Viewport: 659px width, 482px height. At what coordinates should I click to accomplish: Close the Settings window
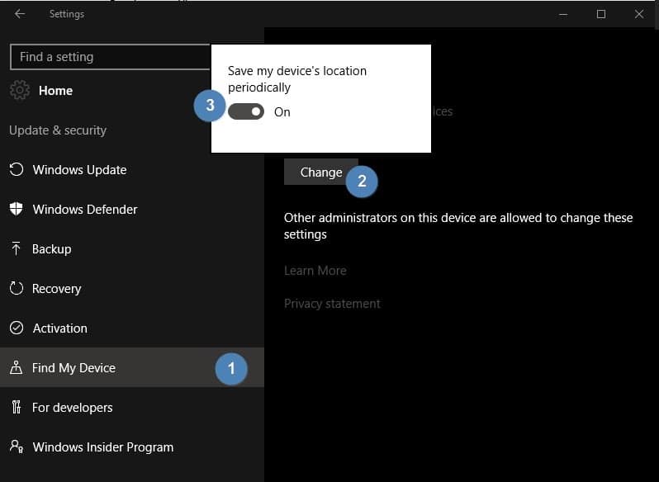pos(639,14)
